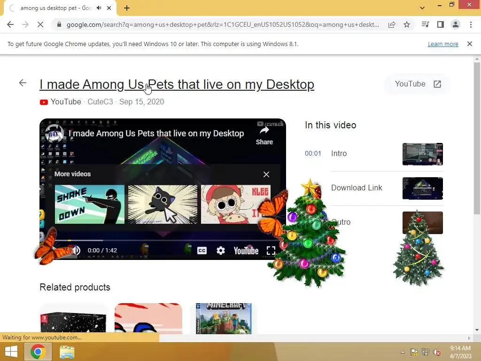Open the YouTube external link button
The width and height of the screenshot is (481, 361).
point(418,84)
